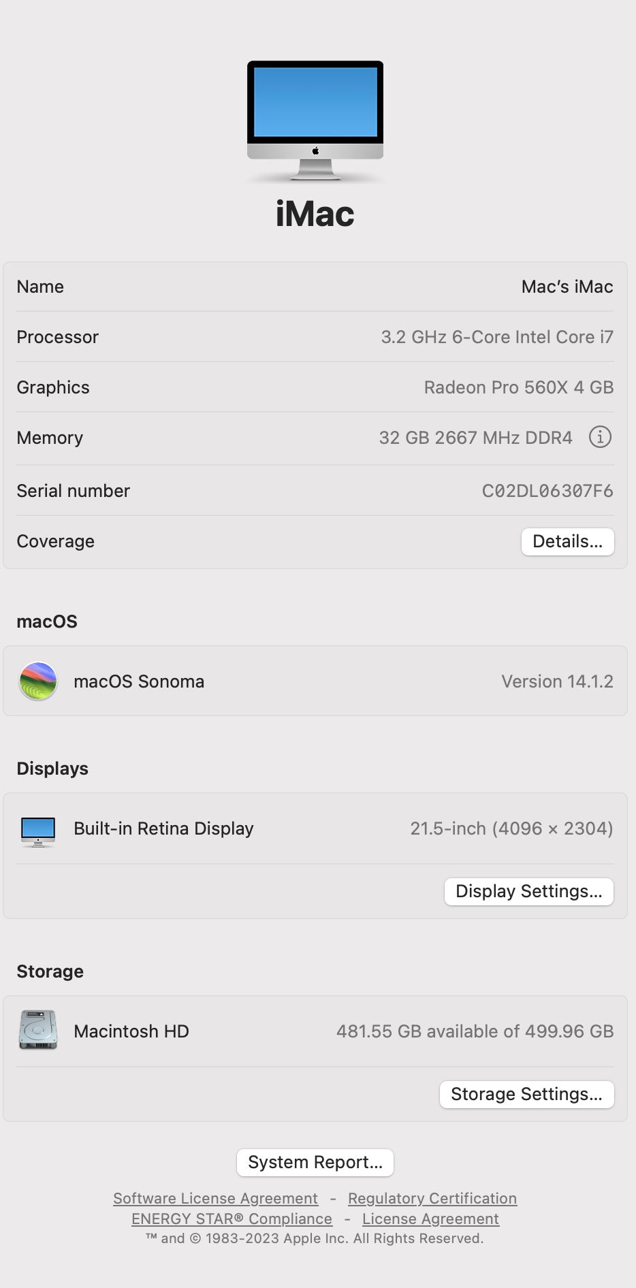Select the Graphics information row
This screenshot has width=636, height=1288.
(315, 387)
